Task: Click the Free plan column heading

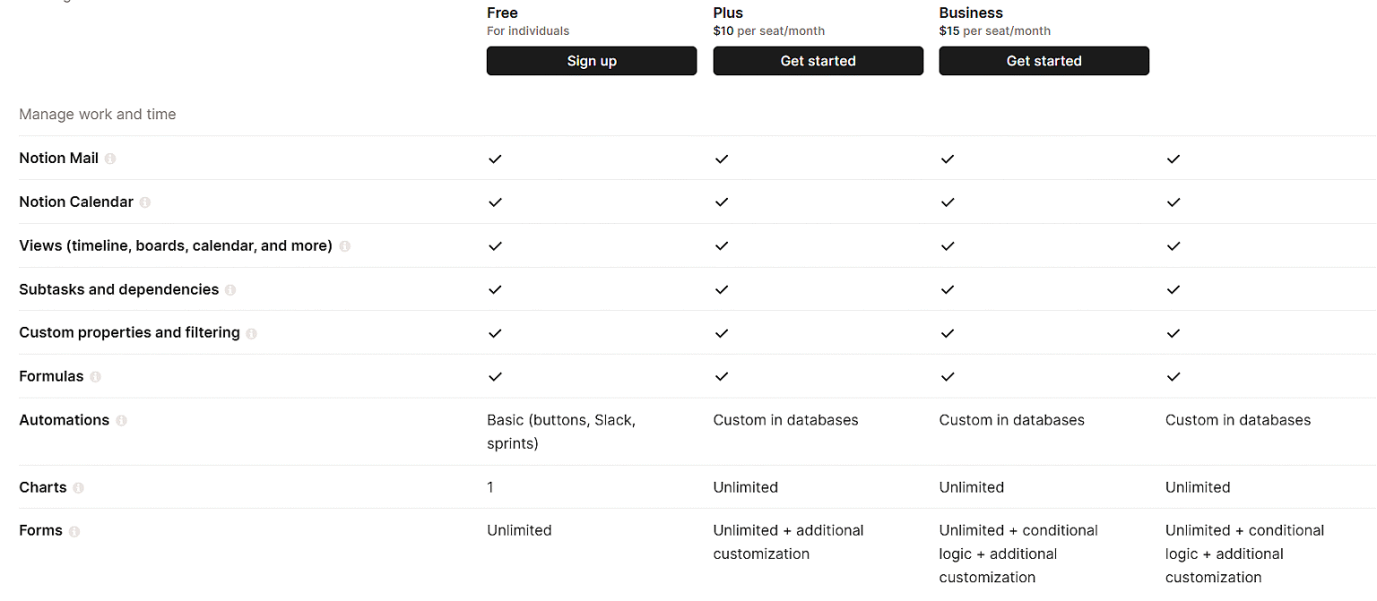Action: (502, 13)
